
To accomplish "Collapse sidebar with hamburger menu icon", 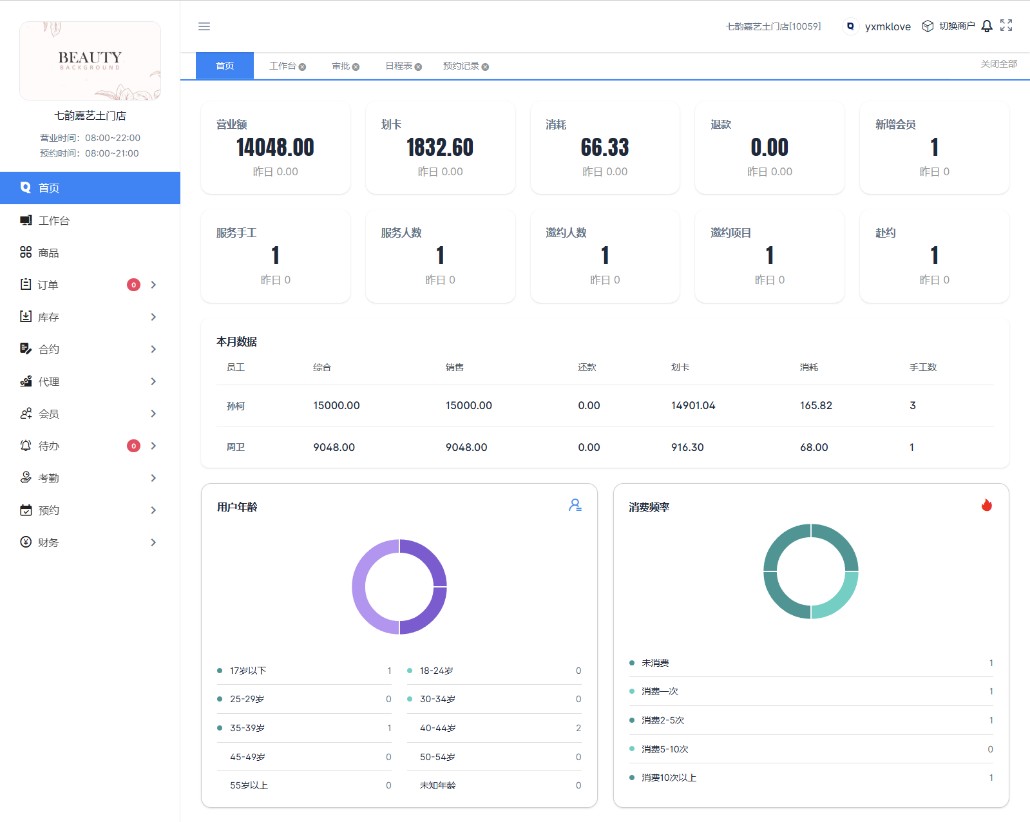I will [x=204, y=26].
